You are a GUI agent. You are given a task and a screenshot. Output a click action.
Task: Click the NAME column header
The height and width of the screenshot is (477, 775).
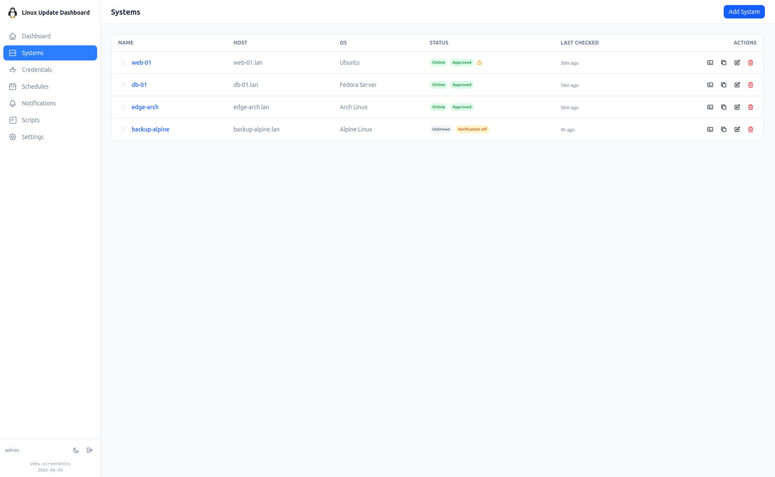pyautogui.click(x=126, y=43)
